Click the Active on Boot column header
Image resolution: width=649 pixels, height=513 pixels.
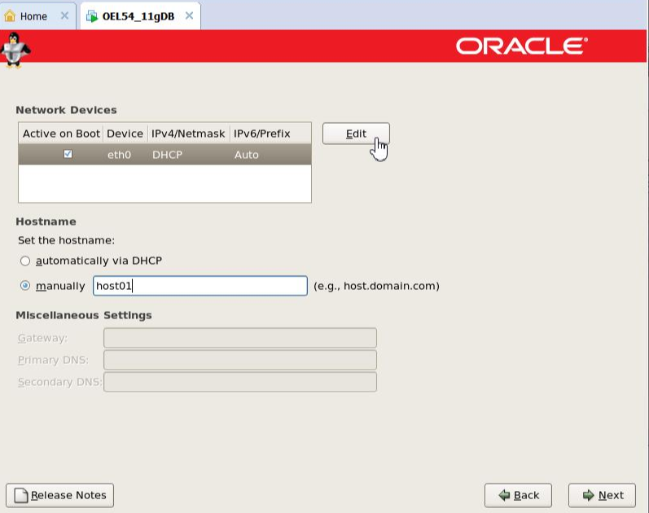61,134
